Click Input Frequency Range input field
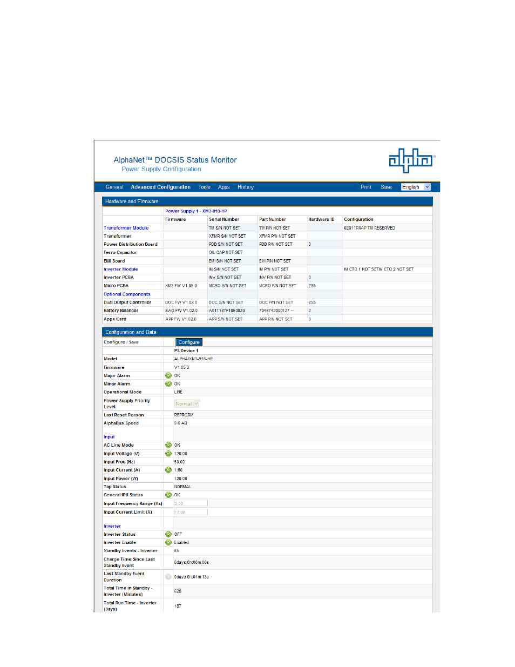Viewport: 515px width, 667px height. pyautogui.click(x=191, y=503)
